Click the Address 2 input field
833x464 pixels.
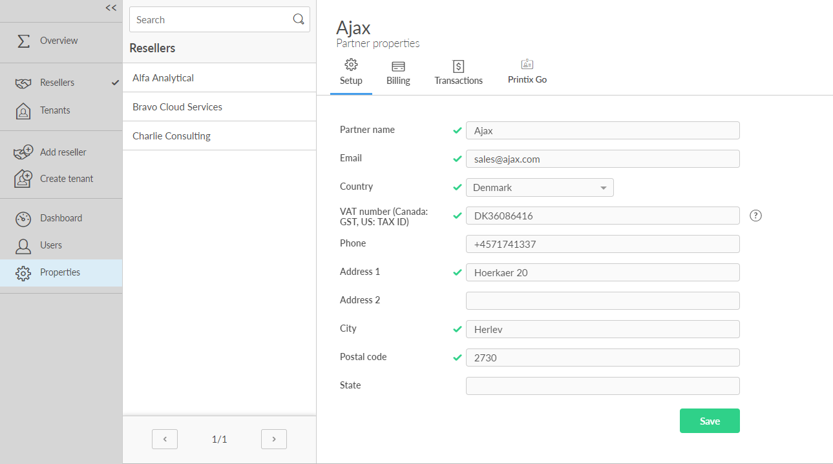point(602,301)
